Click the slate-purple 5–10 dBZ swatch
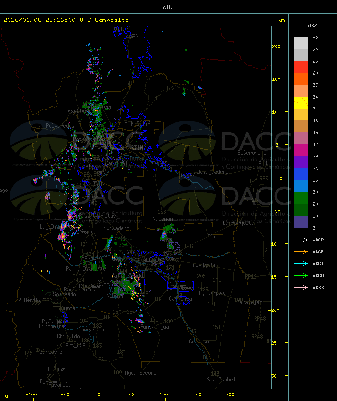 (301, 222)
